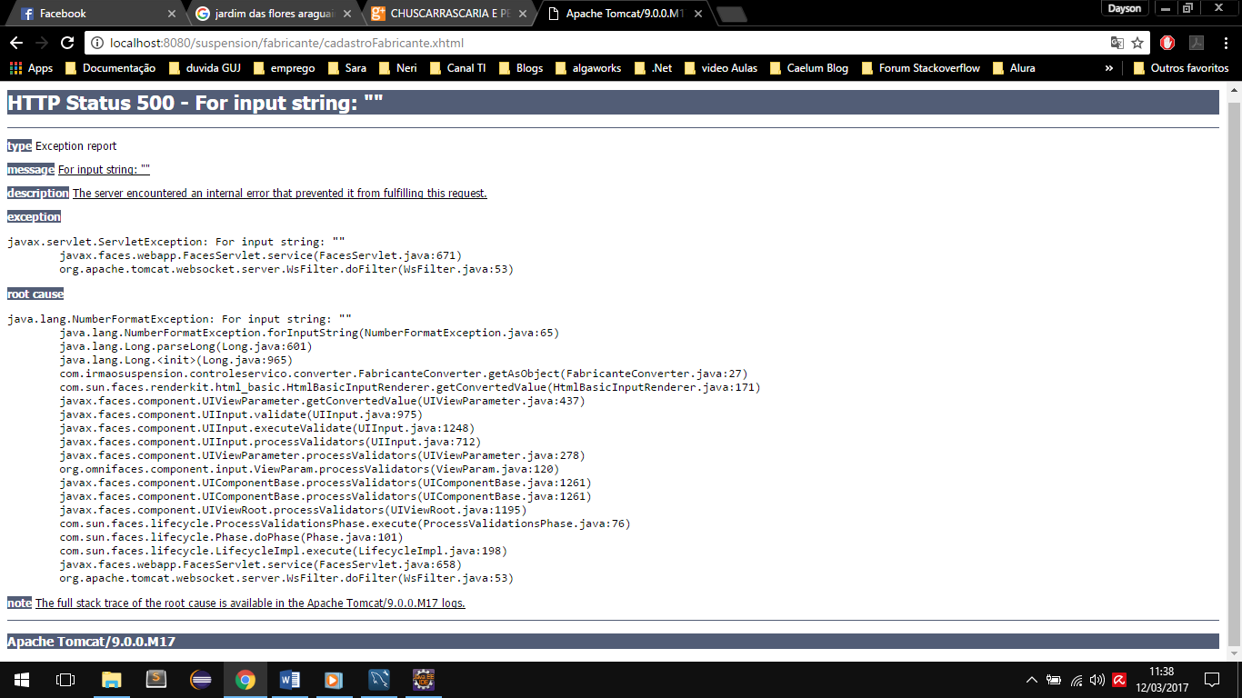Click the javax.servlet.ServletException line
Image resolution: width=1242 pixels, height=698 pixels.
[x=176, y=242]
